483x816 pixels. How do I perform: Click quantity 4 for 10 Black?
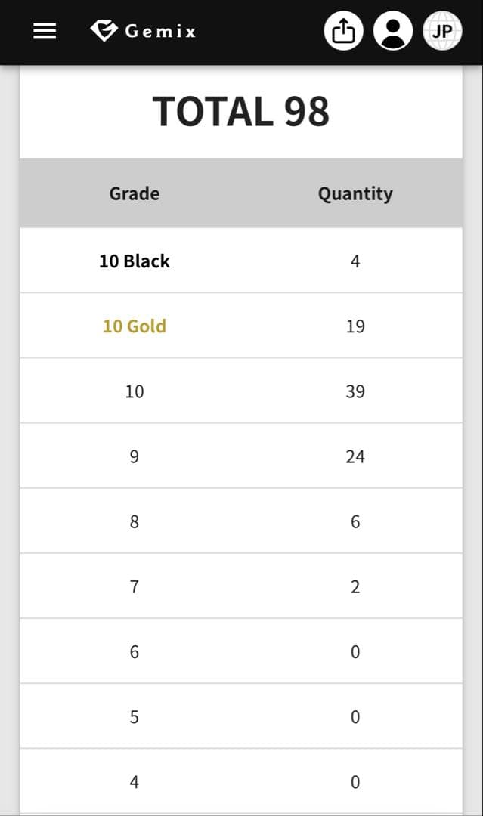coord(355,261)
